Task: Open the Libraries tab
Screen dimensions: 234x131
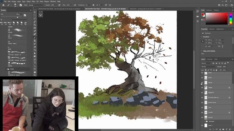Action: [x=212, y=29]
